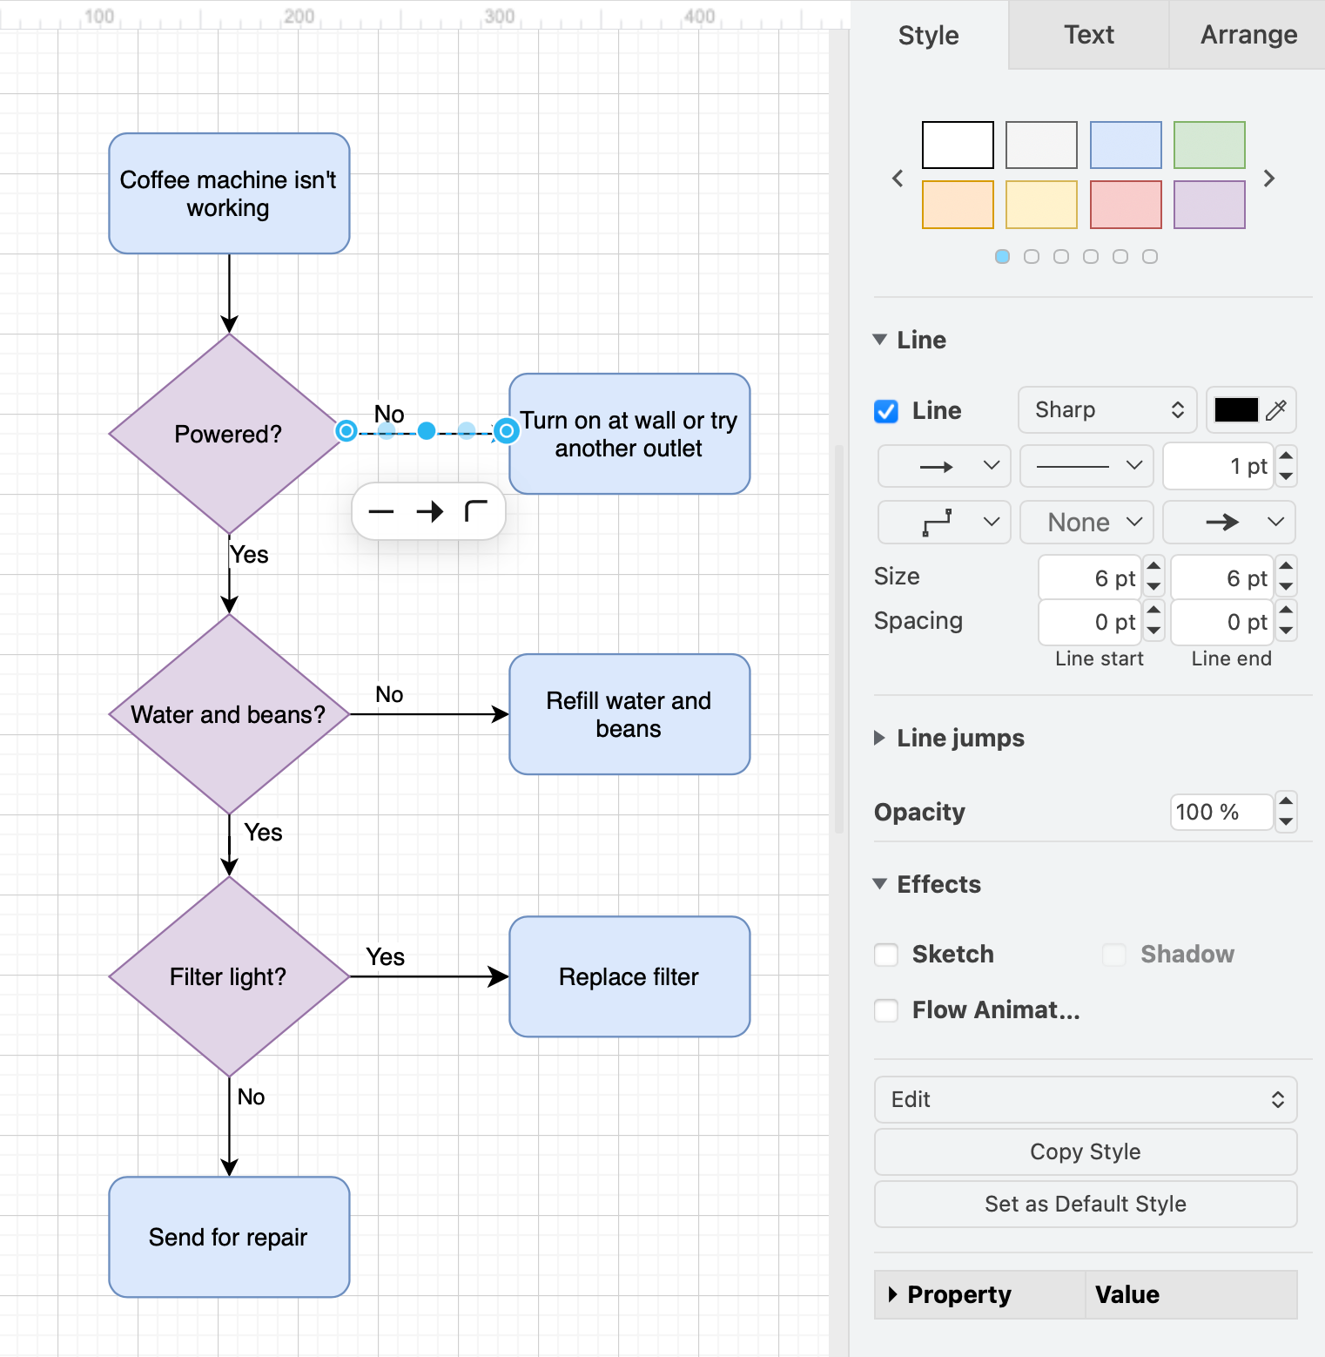Apply the light blue style swatch

coord(1126,145)
